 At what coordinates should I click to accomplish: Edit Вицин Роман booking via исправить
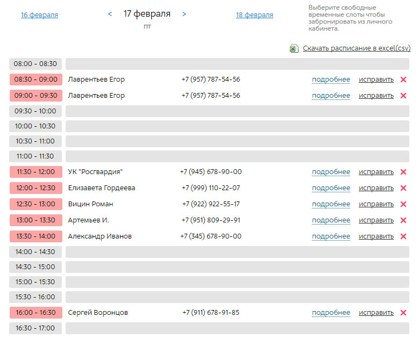[x=376, y=204]
